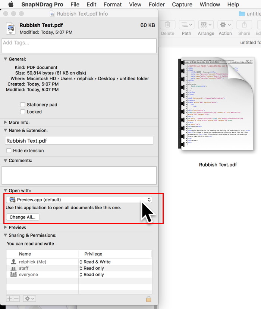Enable the Locked checkbox
Screen dimensions: 261x309
[23, 112]
